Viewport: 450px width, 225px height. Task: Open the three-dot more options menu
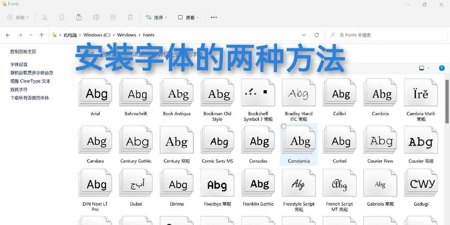point(214,17)
